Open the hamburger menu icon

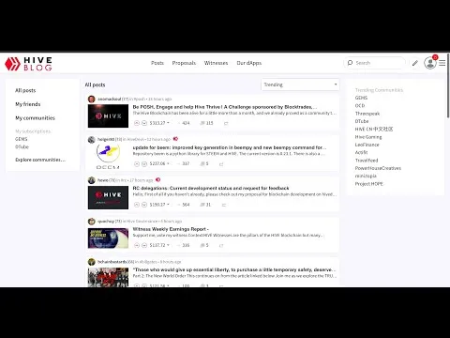(442, 63)
